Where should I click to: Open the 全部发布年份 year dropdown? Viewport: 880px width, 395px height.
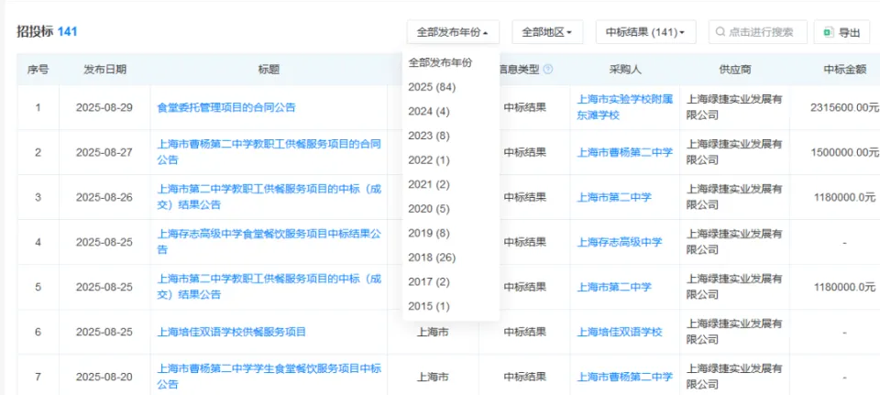(x=453, y=32)
